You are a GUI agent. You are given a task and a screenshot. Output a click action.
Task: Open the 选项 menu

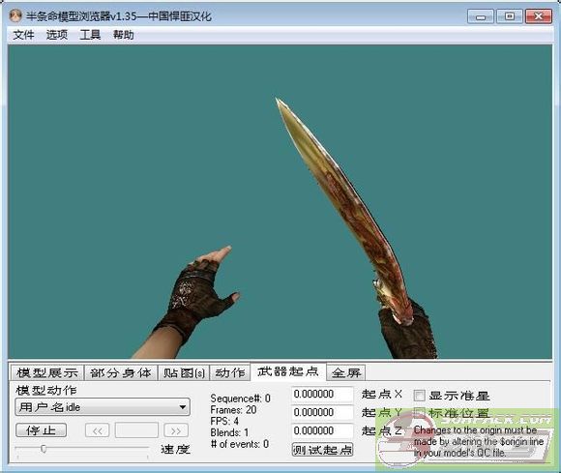pyautogui.click(x=57, y=35)
